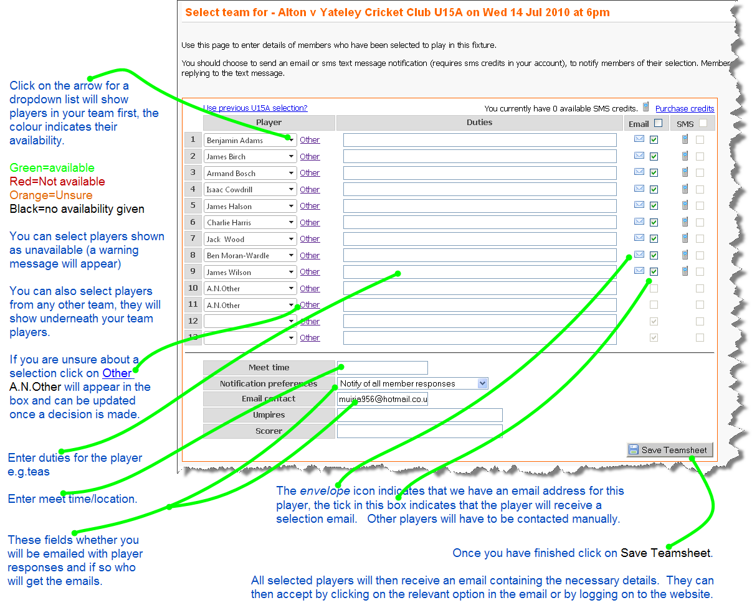Click envelope icon for Jack Wood row
This screenshot has height=613, width=752.
point(639,238)
